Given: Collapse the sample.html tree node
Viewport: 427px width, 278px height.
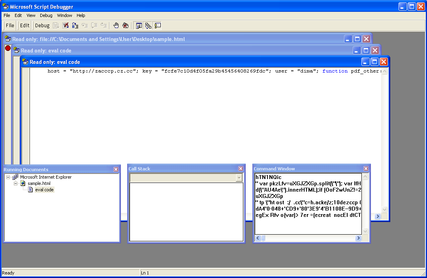Looking at the screenshot, I should coord(16,183).
